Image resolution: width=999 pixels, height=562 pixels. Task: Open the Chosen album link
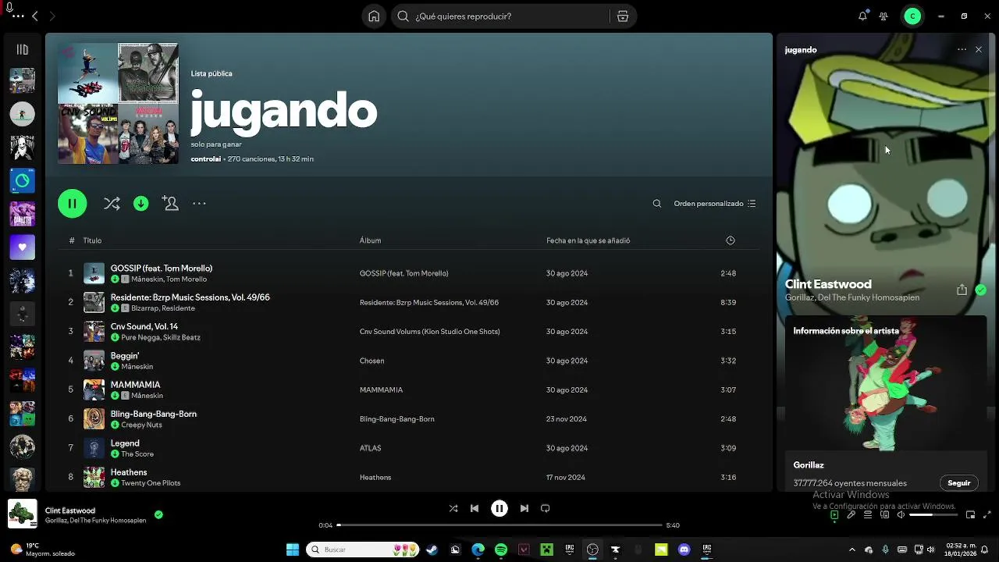pos(372,361)
